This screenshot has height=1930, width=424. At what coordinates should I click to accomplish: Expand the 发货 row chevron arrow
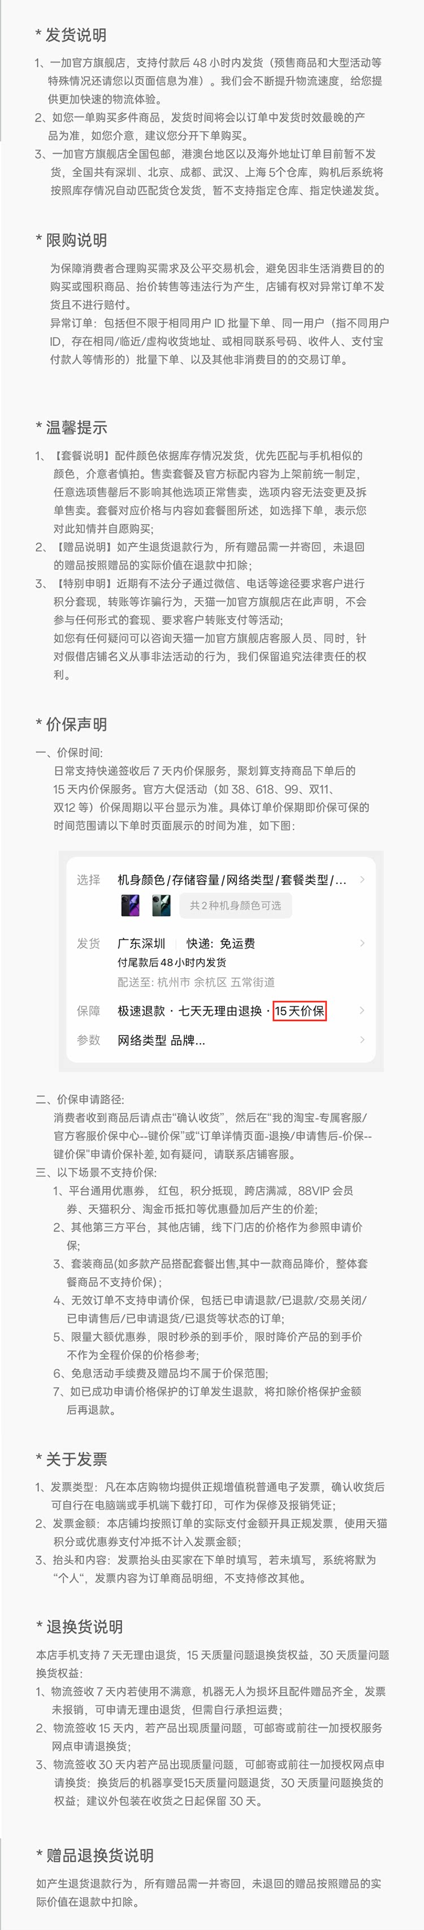(362, 944)
